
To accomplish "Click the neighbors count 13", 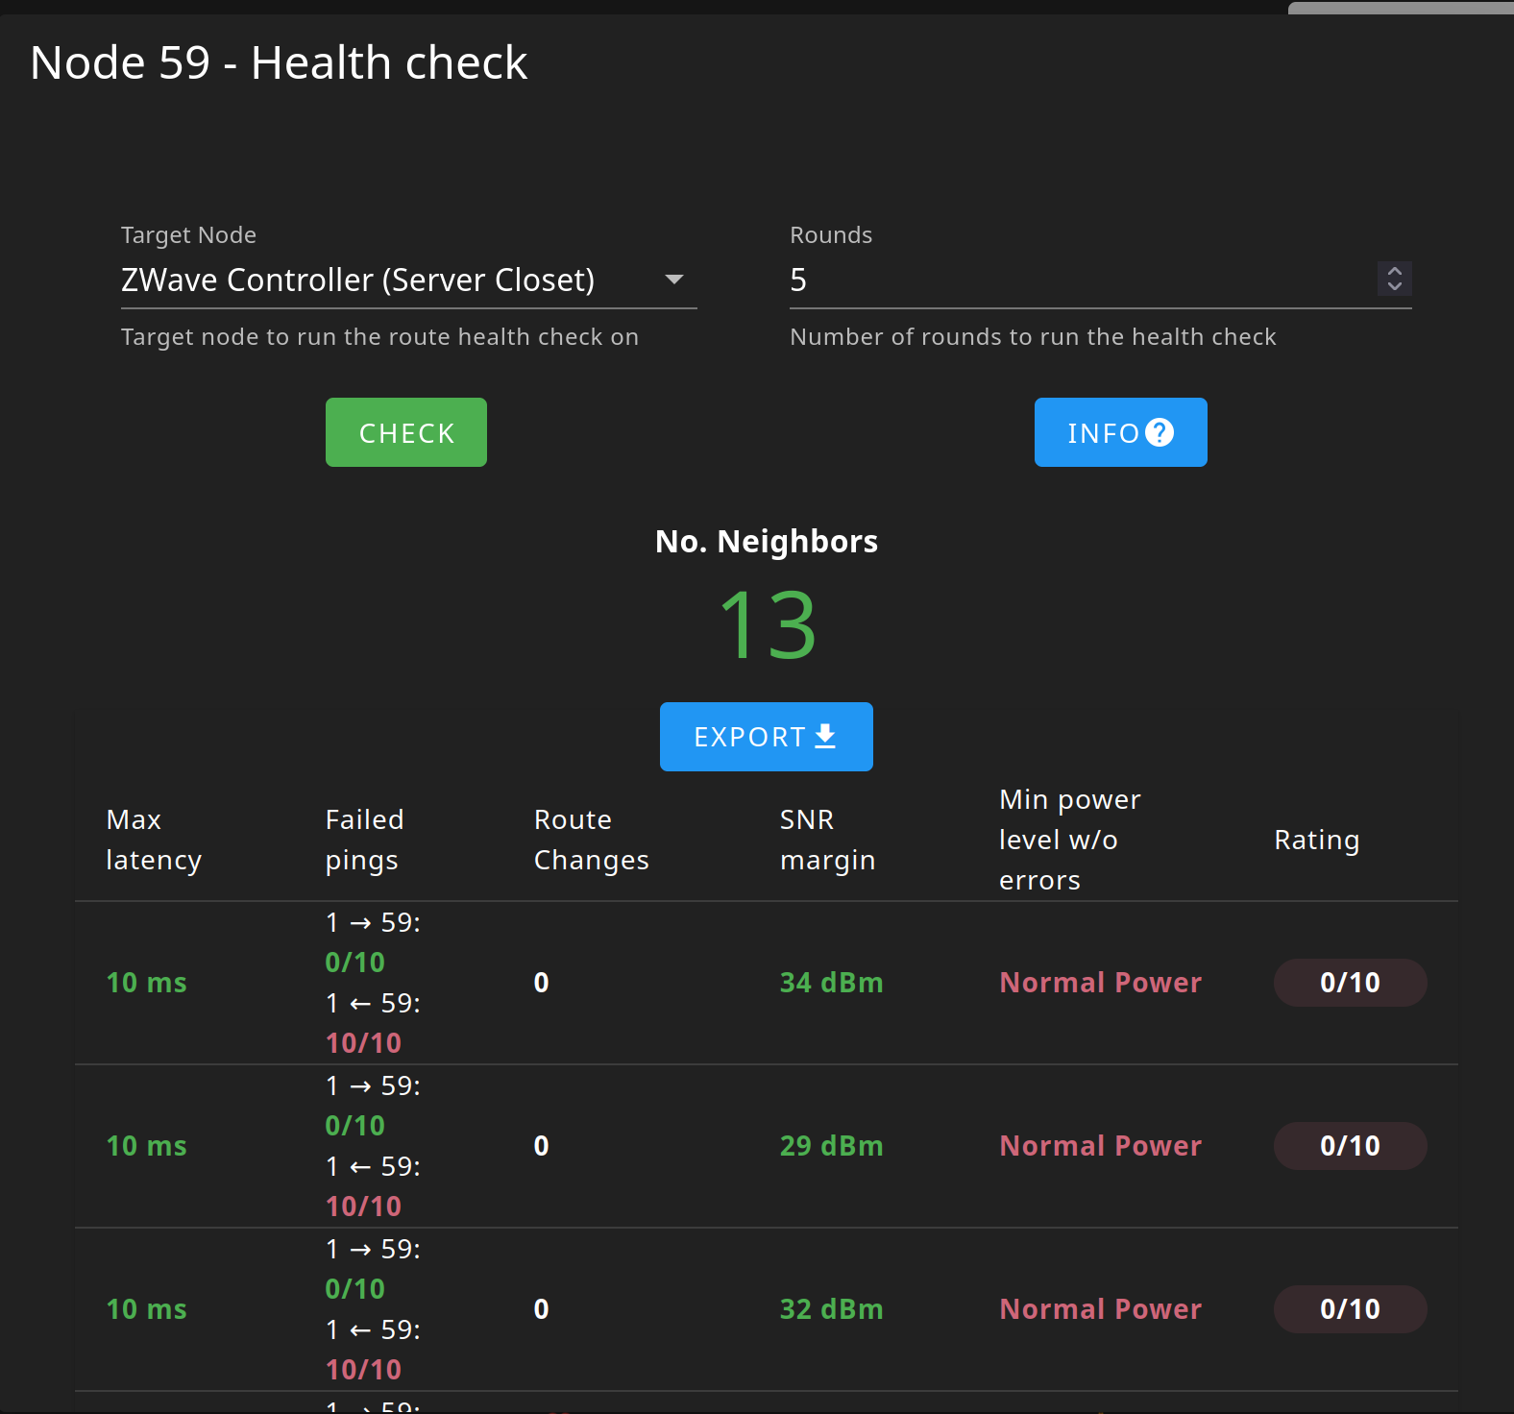I will 767,625.
